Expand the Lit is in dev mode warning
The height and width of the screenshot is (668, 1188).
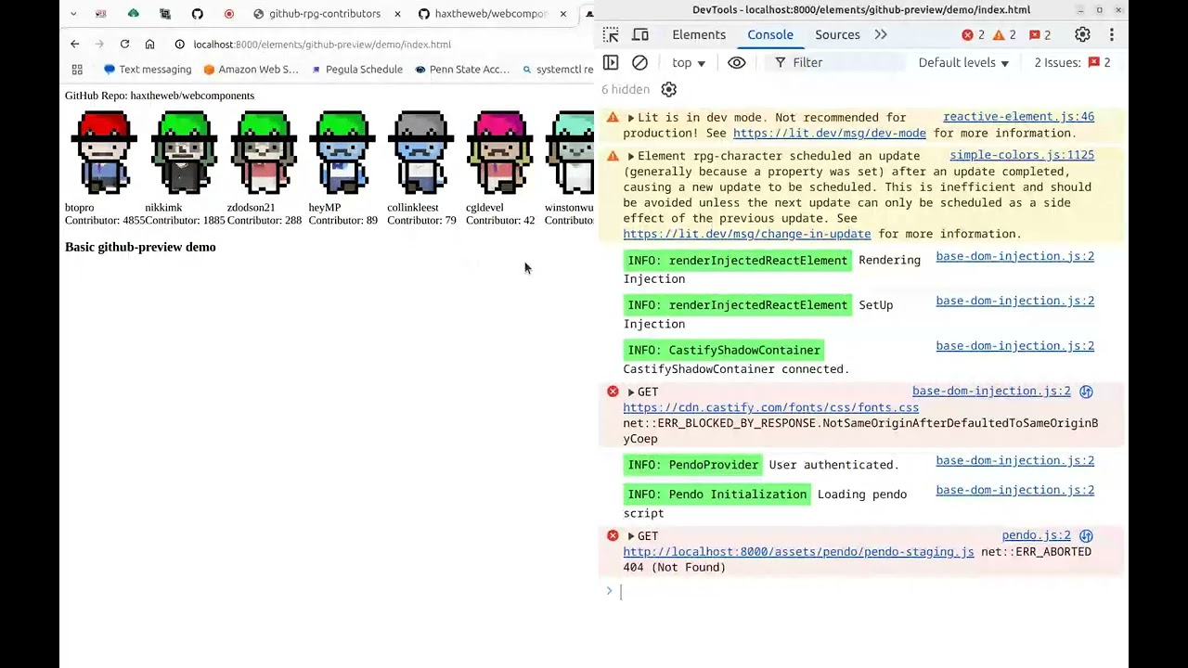tap(631, 118)
